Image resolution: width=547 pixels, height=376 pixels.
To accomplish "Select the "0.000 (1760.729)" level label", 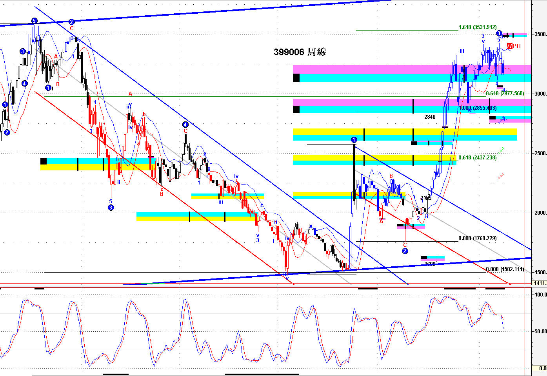I will tap(478, 239).
